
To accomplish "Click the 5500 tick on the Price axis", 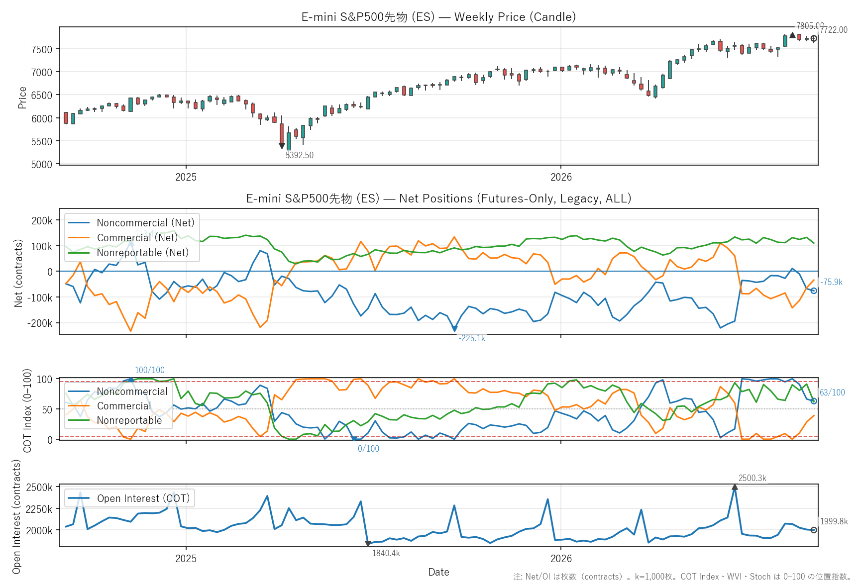I will click(42, 141).
